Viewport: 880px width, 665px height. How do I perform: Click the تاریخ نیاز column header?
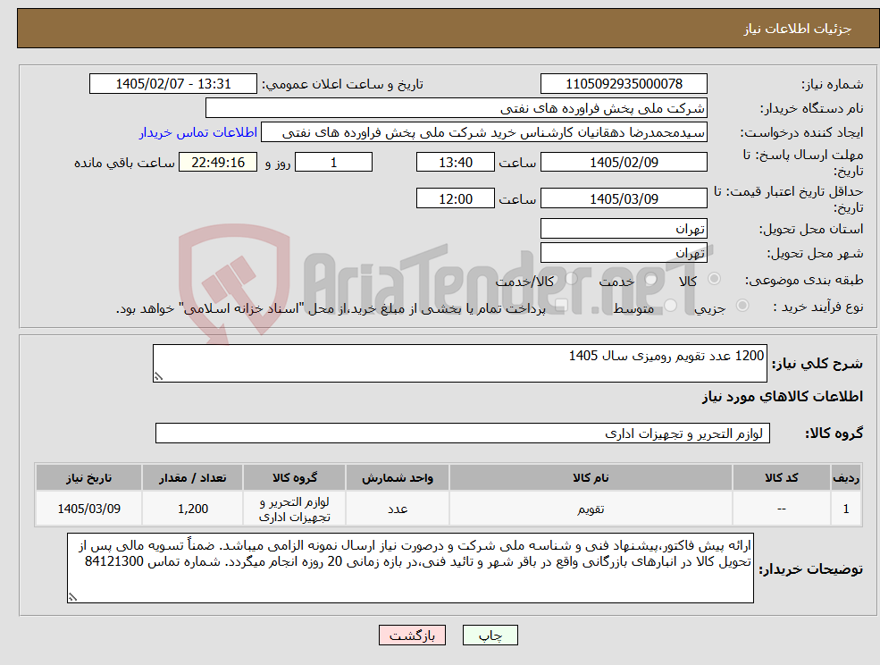coord(88,477)
